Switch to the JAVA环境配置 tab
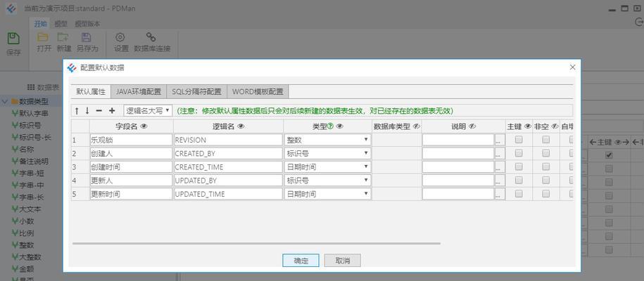 pyautogui.click(x=139, y=91)
